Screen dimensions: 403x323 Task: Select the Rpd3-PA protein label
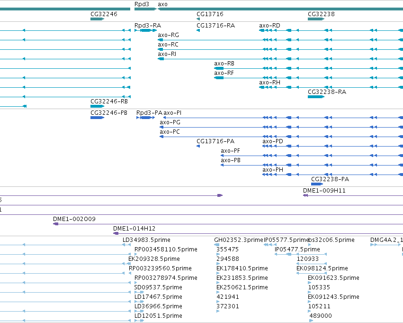(149, 113)
